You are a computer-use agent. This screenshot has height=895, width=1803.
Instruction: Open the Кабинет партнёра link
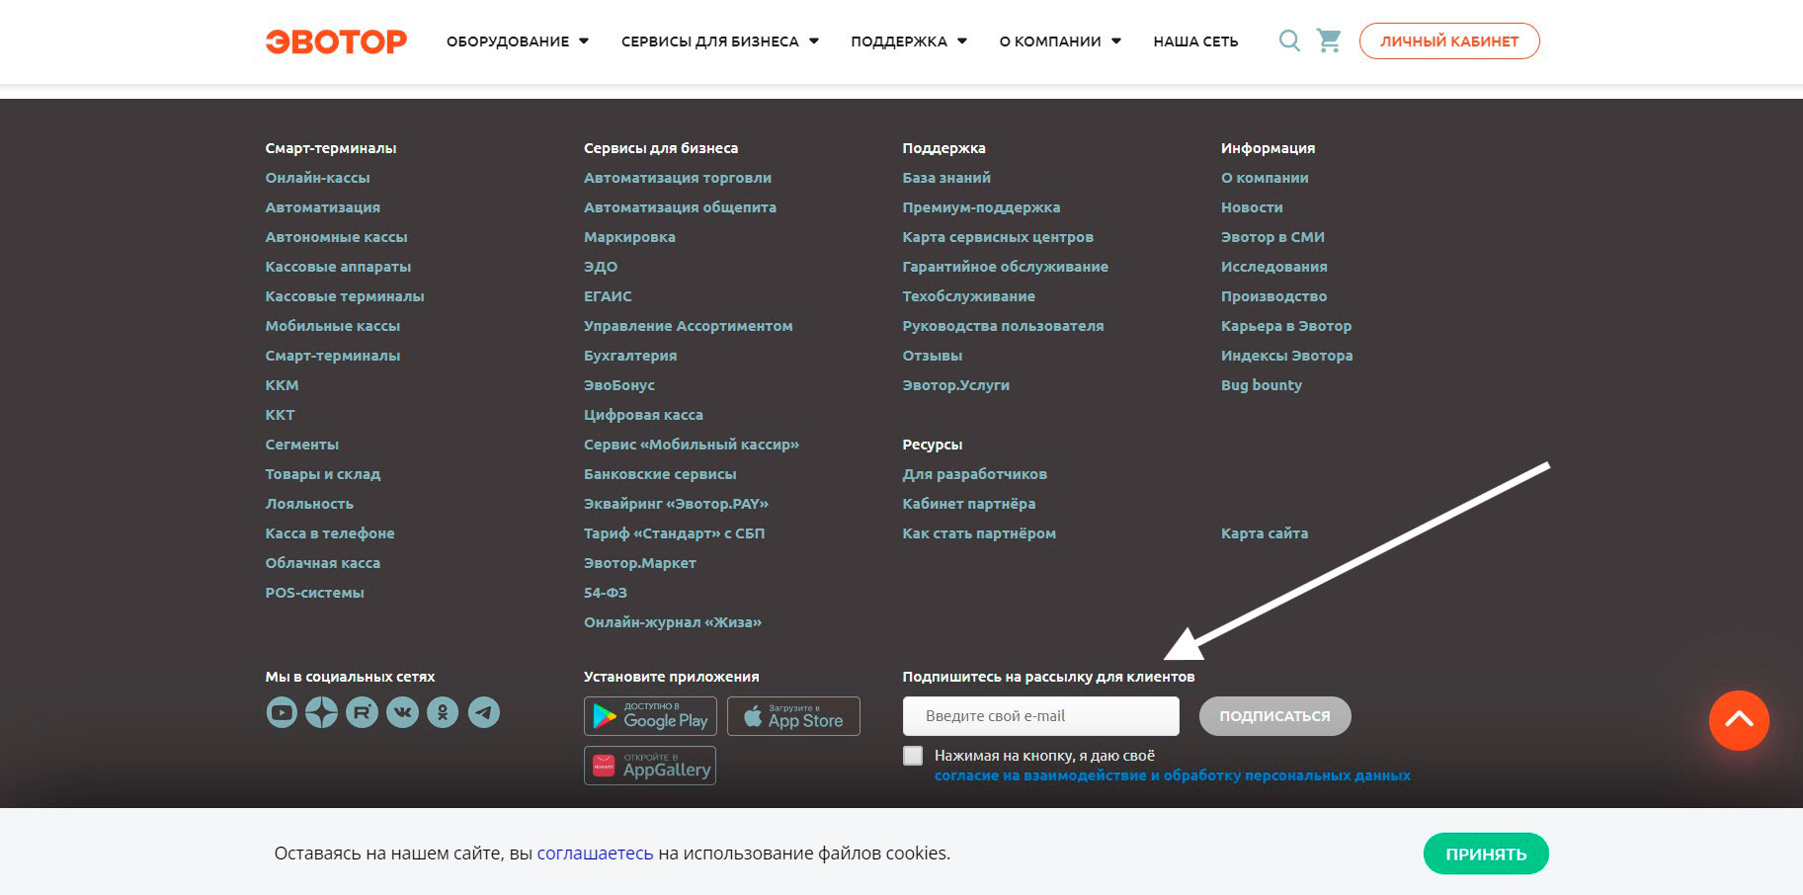[x=969, y=504]
